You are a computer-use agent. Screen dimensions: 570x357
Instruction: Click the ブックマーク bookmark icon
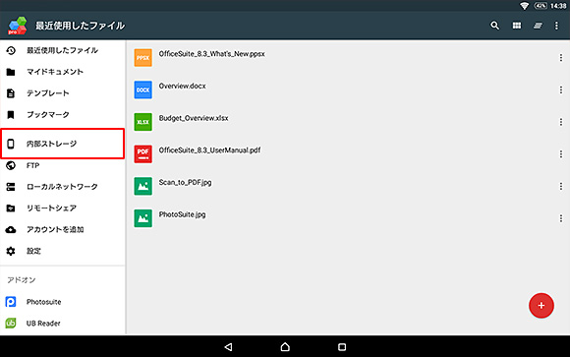pyautogui.click(x=11, y=115)
